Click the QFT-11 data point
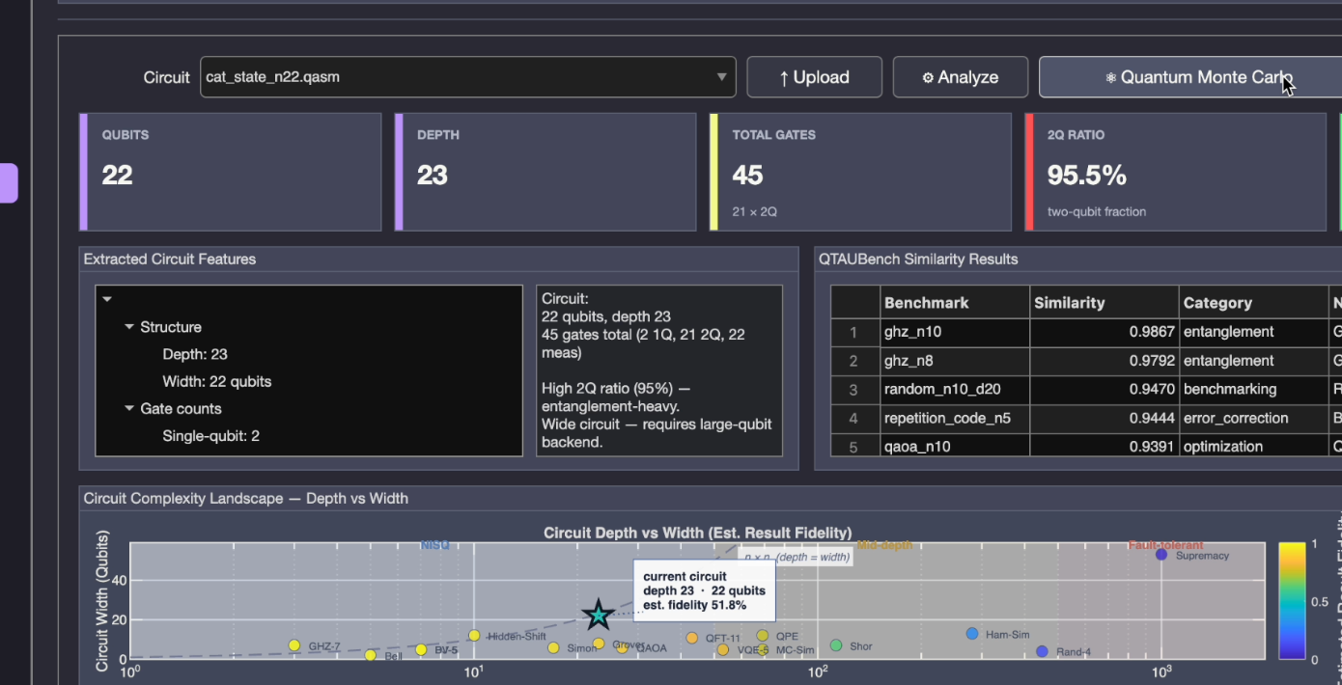The image size is (1342, 685). pos(692,638)
